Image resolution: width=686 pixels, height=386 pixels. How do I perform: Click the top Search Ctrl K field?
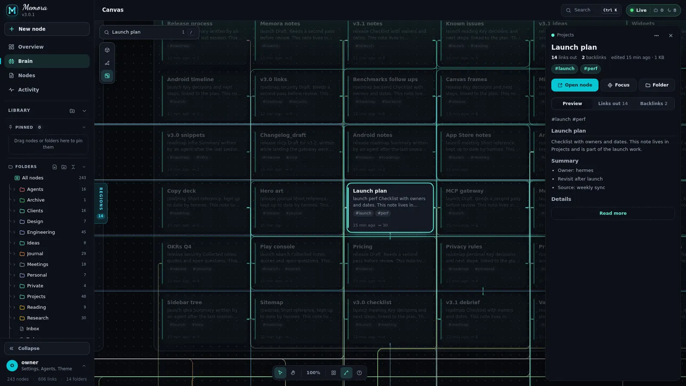pos(591,10)
